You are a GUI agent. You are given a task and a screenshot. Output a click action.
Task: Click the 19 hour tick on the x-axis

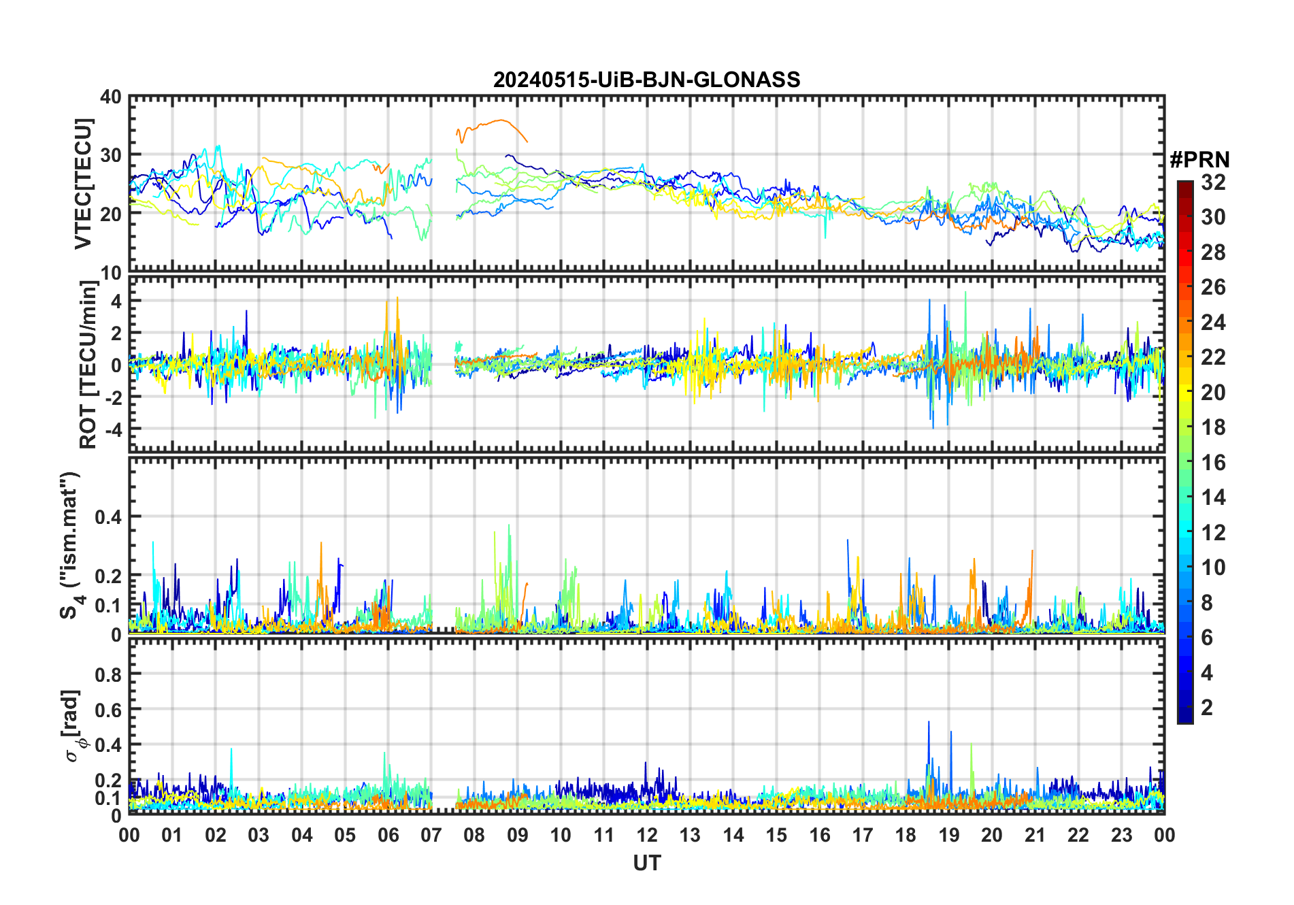pyautogui.click(x=948, y=836)
